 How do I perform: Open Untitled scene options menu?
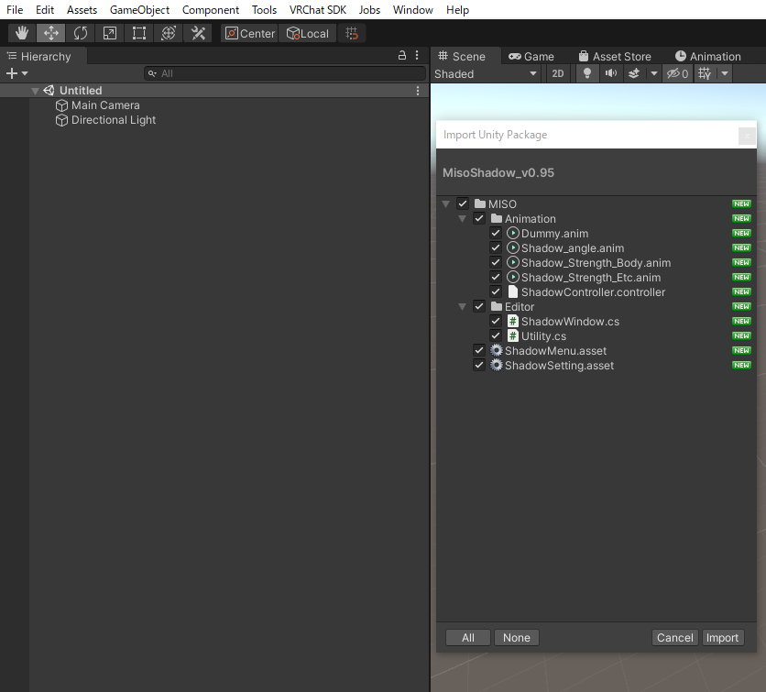pyautogui.click(x=418, y=91)
